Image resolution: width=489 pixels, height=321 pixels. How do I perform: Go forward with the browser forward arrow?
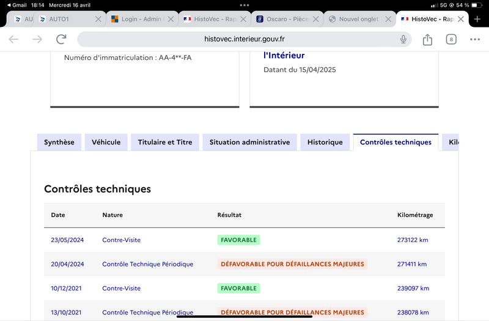pos(37,39)
